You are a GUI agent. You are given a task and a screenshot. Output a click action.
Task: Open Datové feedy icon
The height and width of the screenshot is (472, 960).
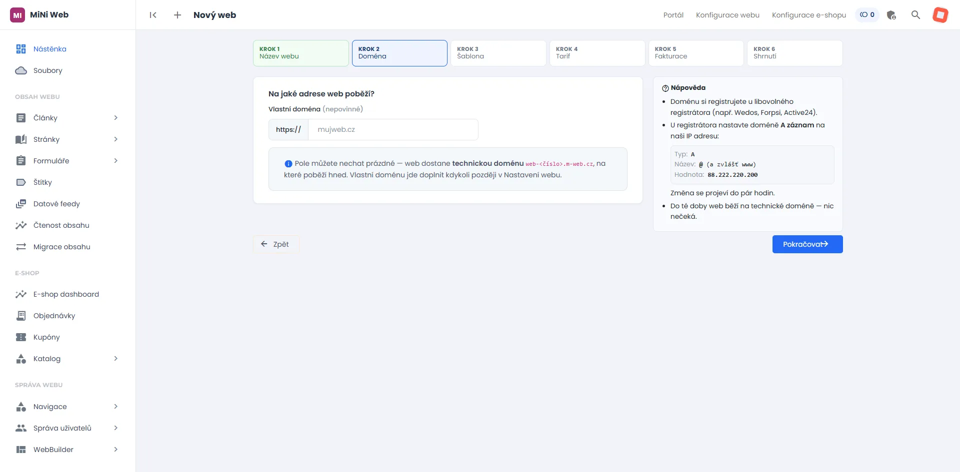pyautogui.click(x=21, y=204)
